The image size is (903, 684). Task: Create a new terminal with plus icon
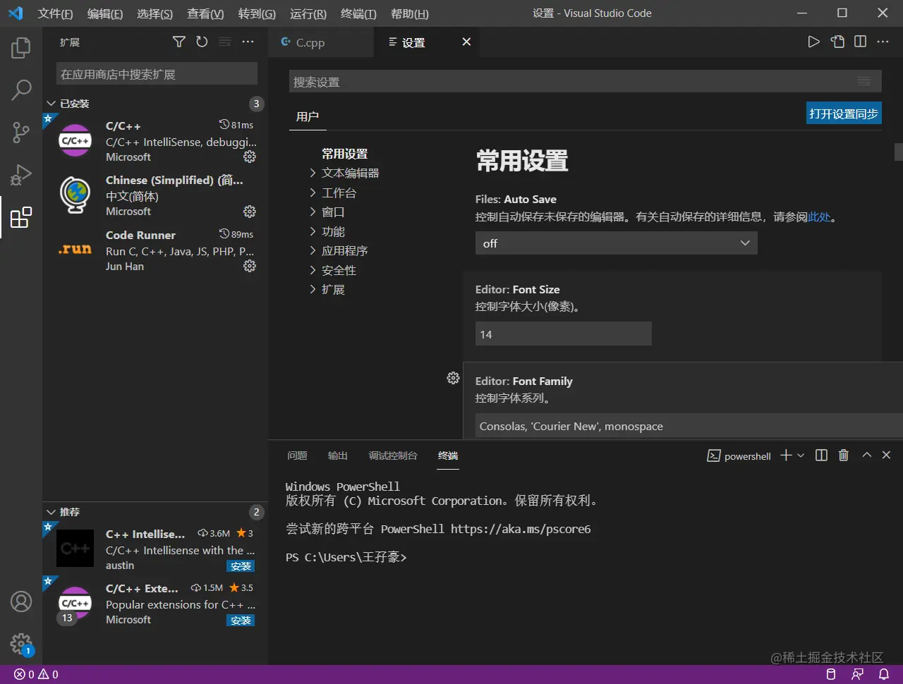click(786, 456)
